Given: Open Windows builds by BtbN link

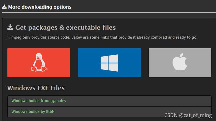Looking at the screenshot, I should pos(33,111).
